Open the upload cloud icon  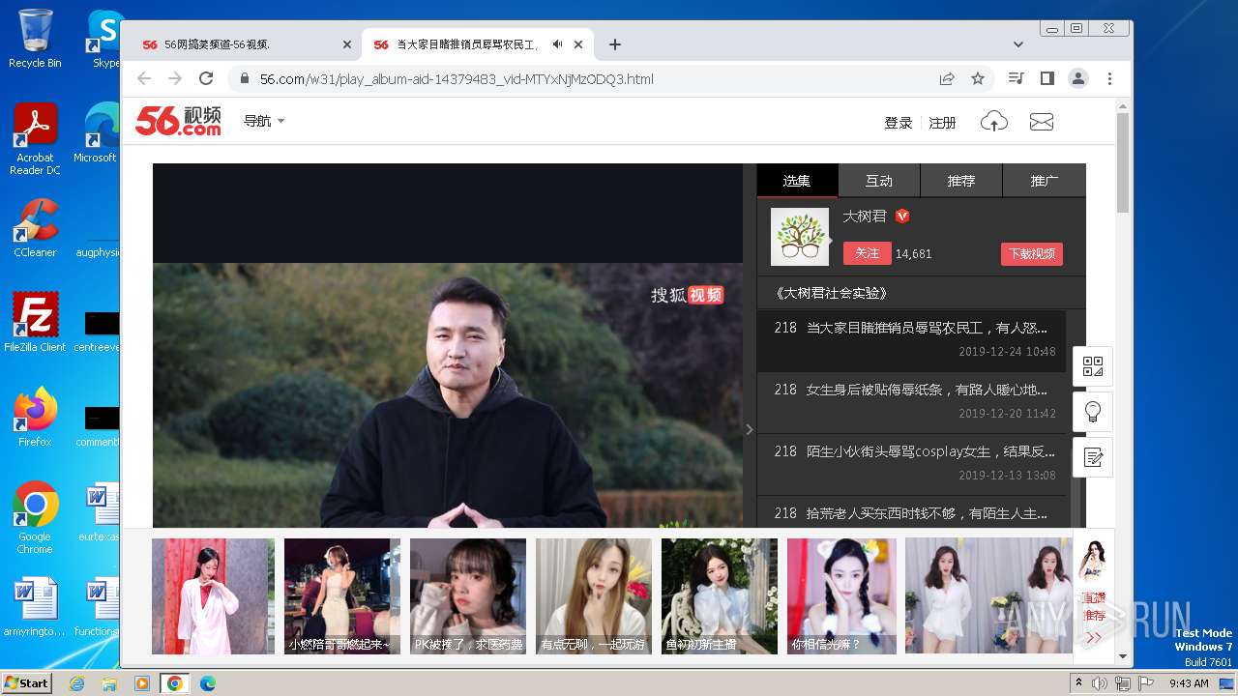click(994, 122)
